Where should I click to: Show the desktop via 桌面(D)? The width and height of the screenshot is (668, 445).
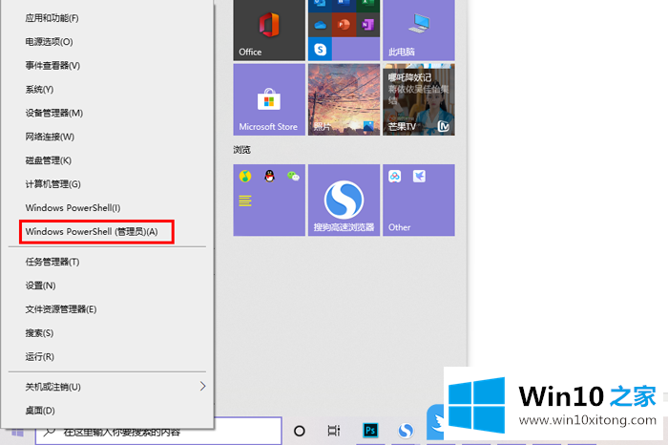(x=107, y=411)
